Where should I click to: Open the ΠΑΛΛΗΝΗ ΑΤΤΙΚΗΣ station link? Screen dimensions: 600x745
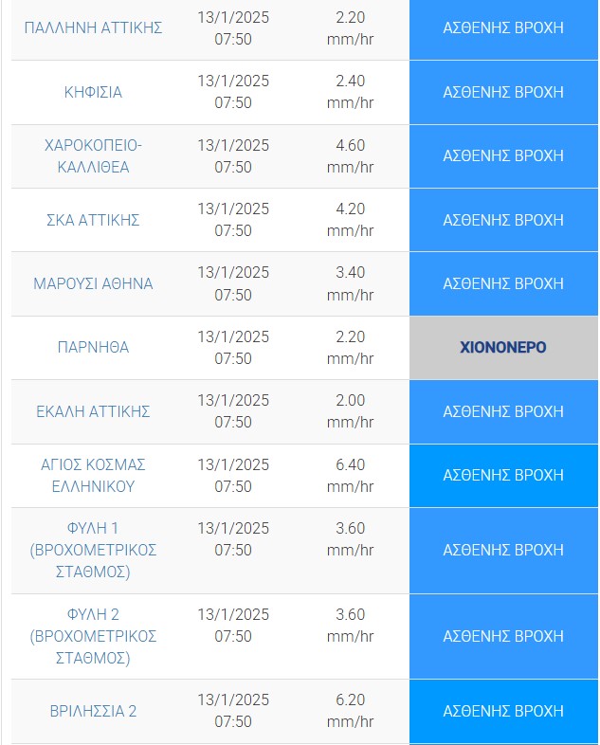pyautogui.click(x=93, y=27)
